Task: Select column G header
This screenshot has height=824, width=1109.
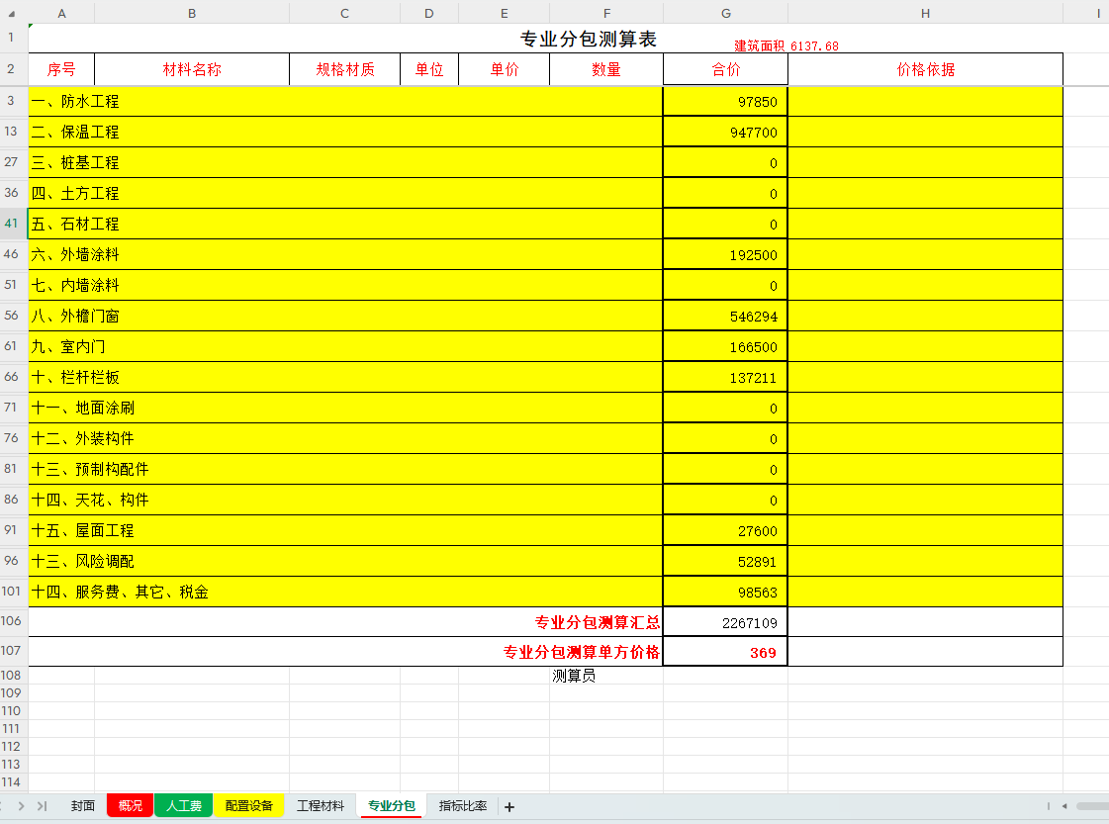Action: tap(725, 13)
